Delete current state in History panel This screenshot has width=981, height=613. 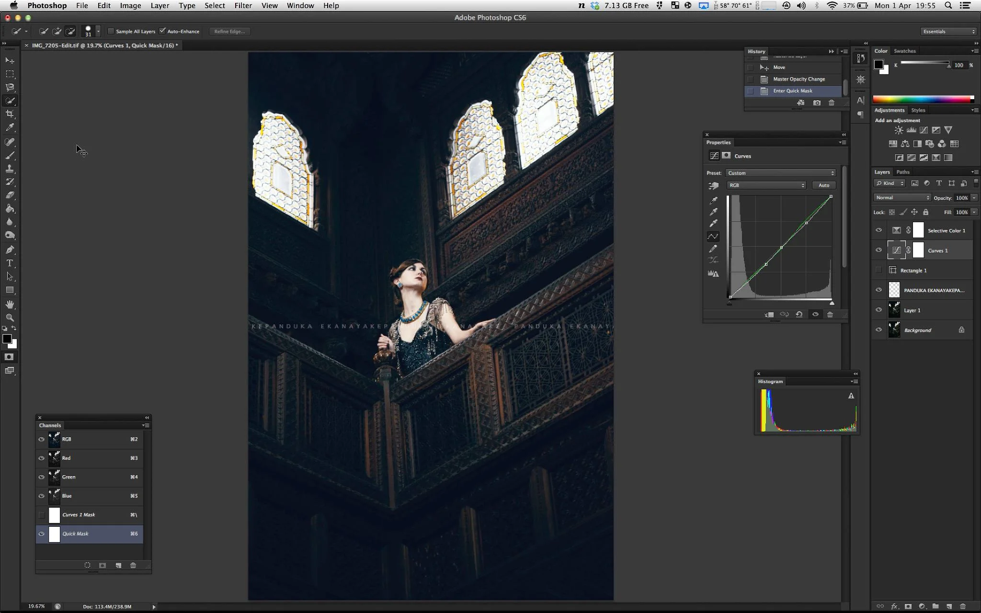(x=832, y=103)
